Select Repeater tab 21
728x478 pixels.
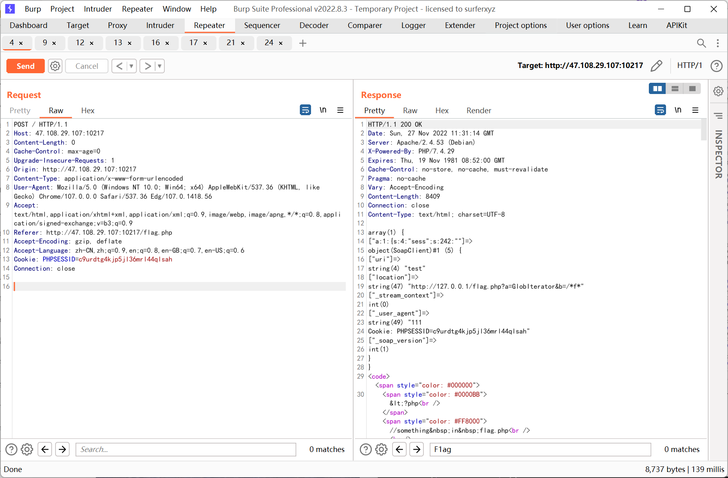click(x=231, y=42)
